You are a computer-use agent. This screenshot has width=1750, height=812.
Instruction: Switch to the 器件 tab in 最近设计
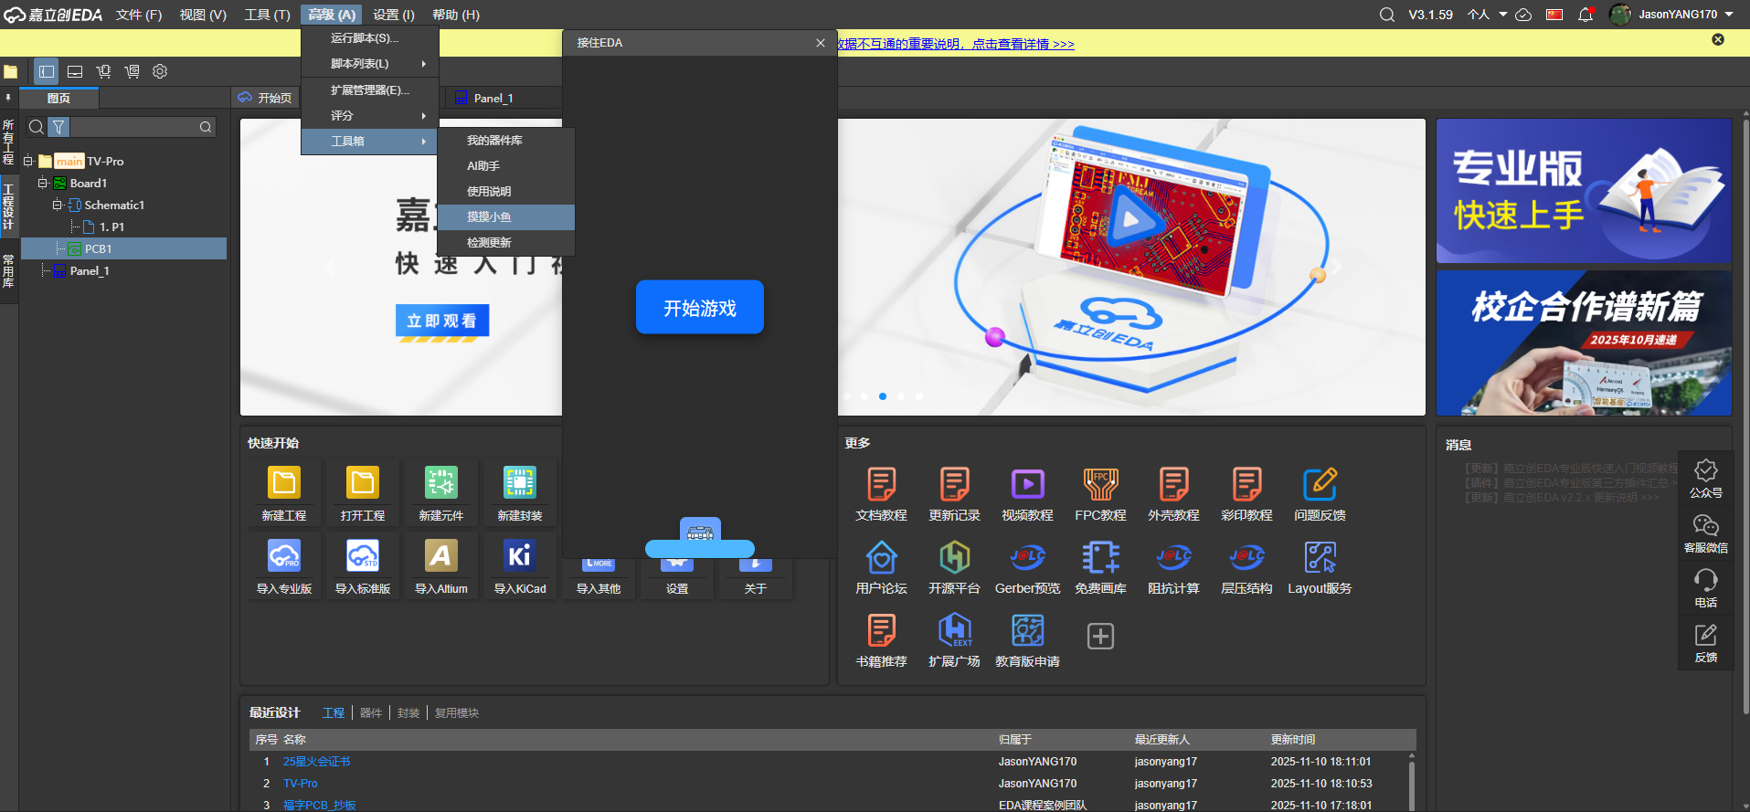[371, 713]
